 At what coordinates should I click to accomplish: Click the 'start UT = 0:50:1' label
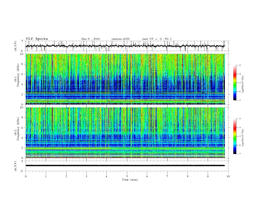click(x=157, y=39)
